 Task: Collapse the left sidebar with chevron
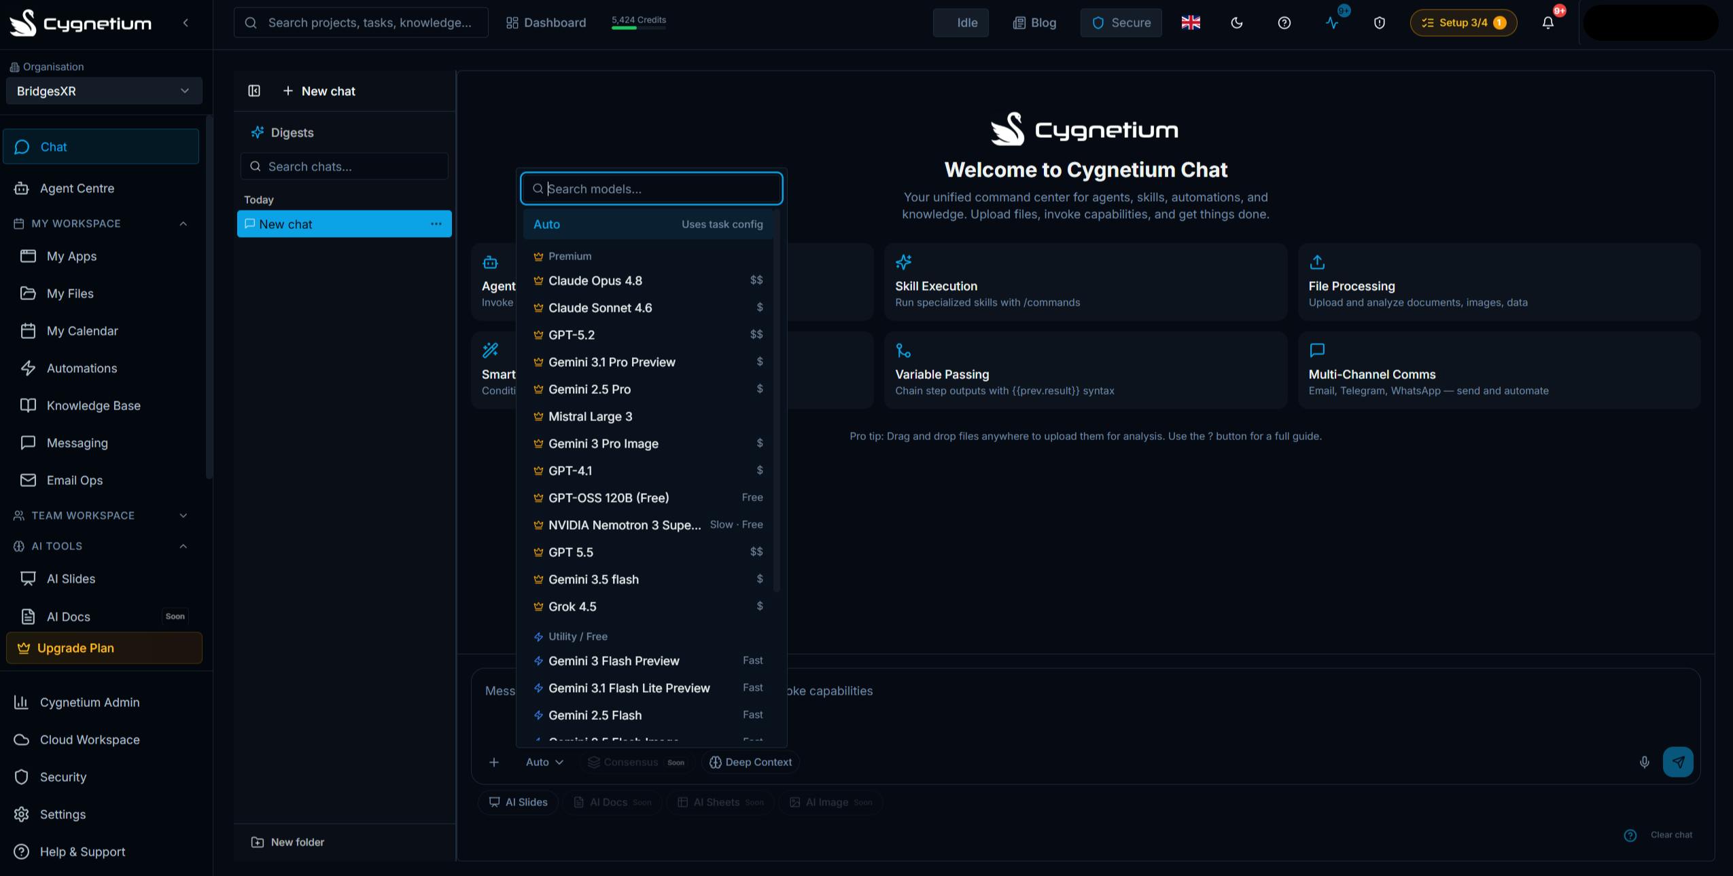(x=186, y=23)
